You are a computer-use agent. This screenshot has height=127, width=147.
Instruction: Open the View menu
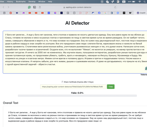[2, 2]
